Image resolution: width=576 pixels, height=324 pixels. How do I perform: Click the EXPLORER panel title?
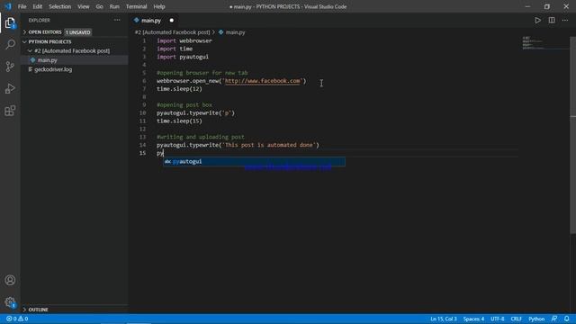point(40,20)
